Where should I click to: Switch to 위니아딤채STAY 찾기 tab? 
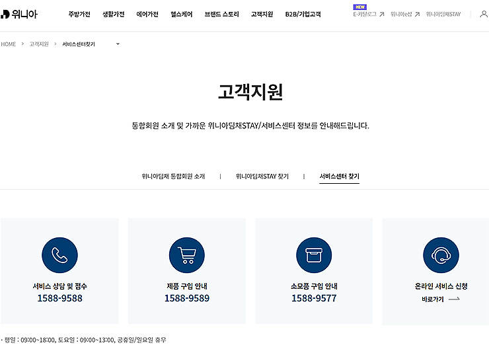pos(262,177)
